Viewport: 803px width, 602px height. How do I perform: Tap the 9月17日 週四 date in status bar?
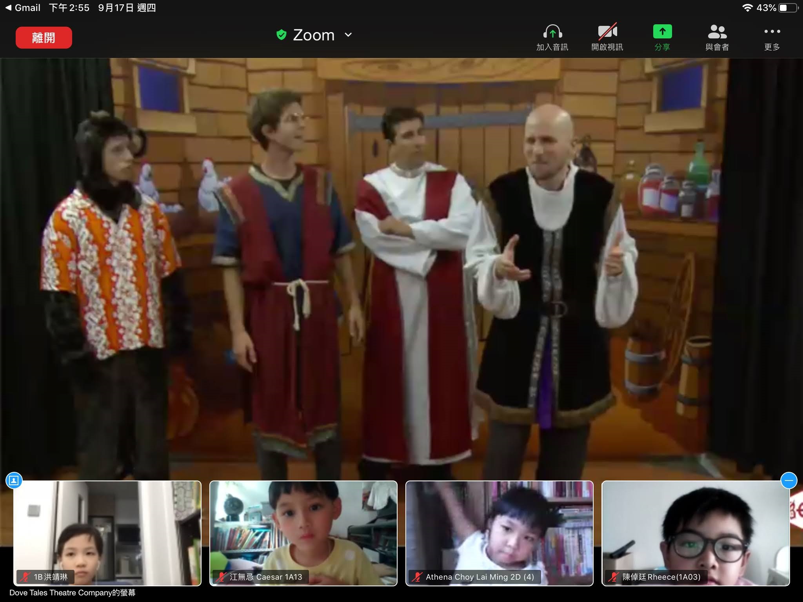127,8
